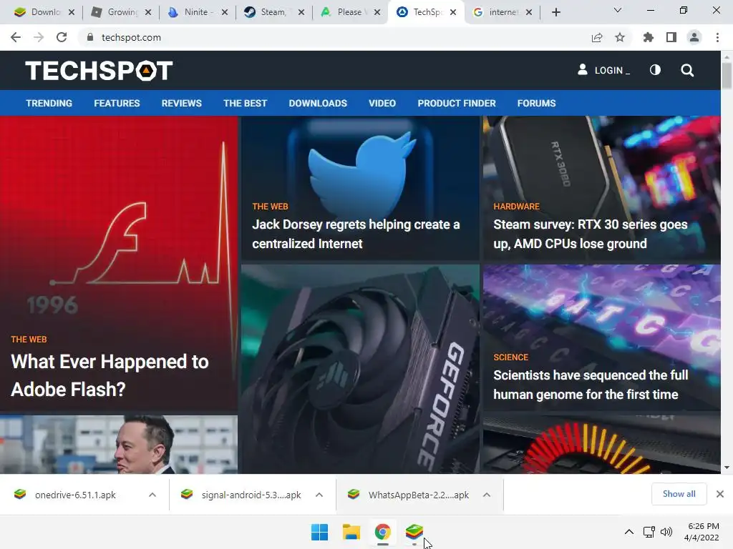Open downloaded WhatsAppBeta apk file
Image resolution: width=733 pixels, height=549 pixels.
pyautogui.click(x=418, y=495)
